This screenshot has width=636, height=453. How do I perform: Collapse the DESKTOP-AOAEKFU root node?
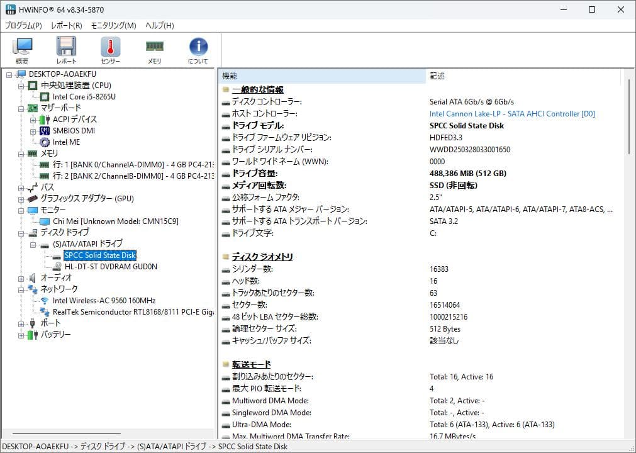click(x=9, y=75)
